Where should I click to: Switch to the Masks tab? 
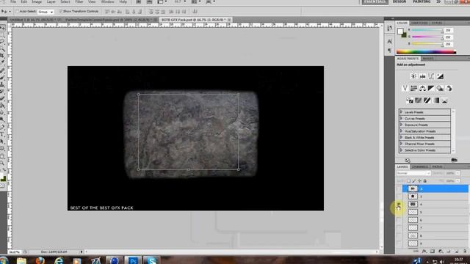point(428,59)
